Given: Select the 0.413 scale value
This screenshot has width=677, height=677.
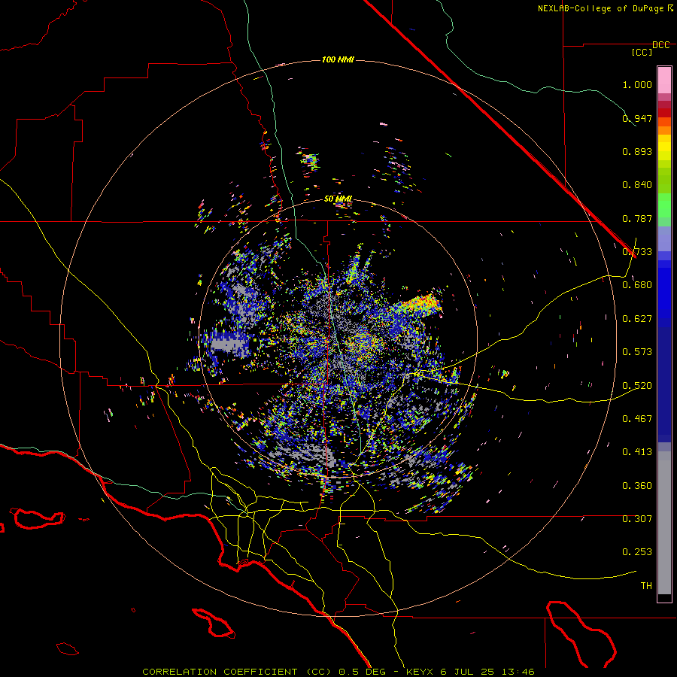Looking at the screenshot, I should pos(637,452).
